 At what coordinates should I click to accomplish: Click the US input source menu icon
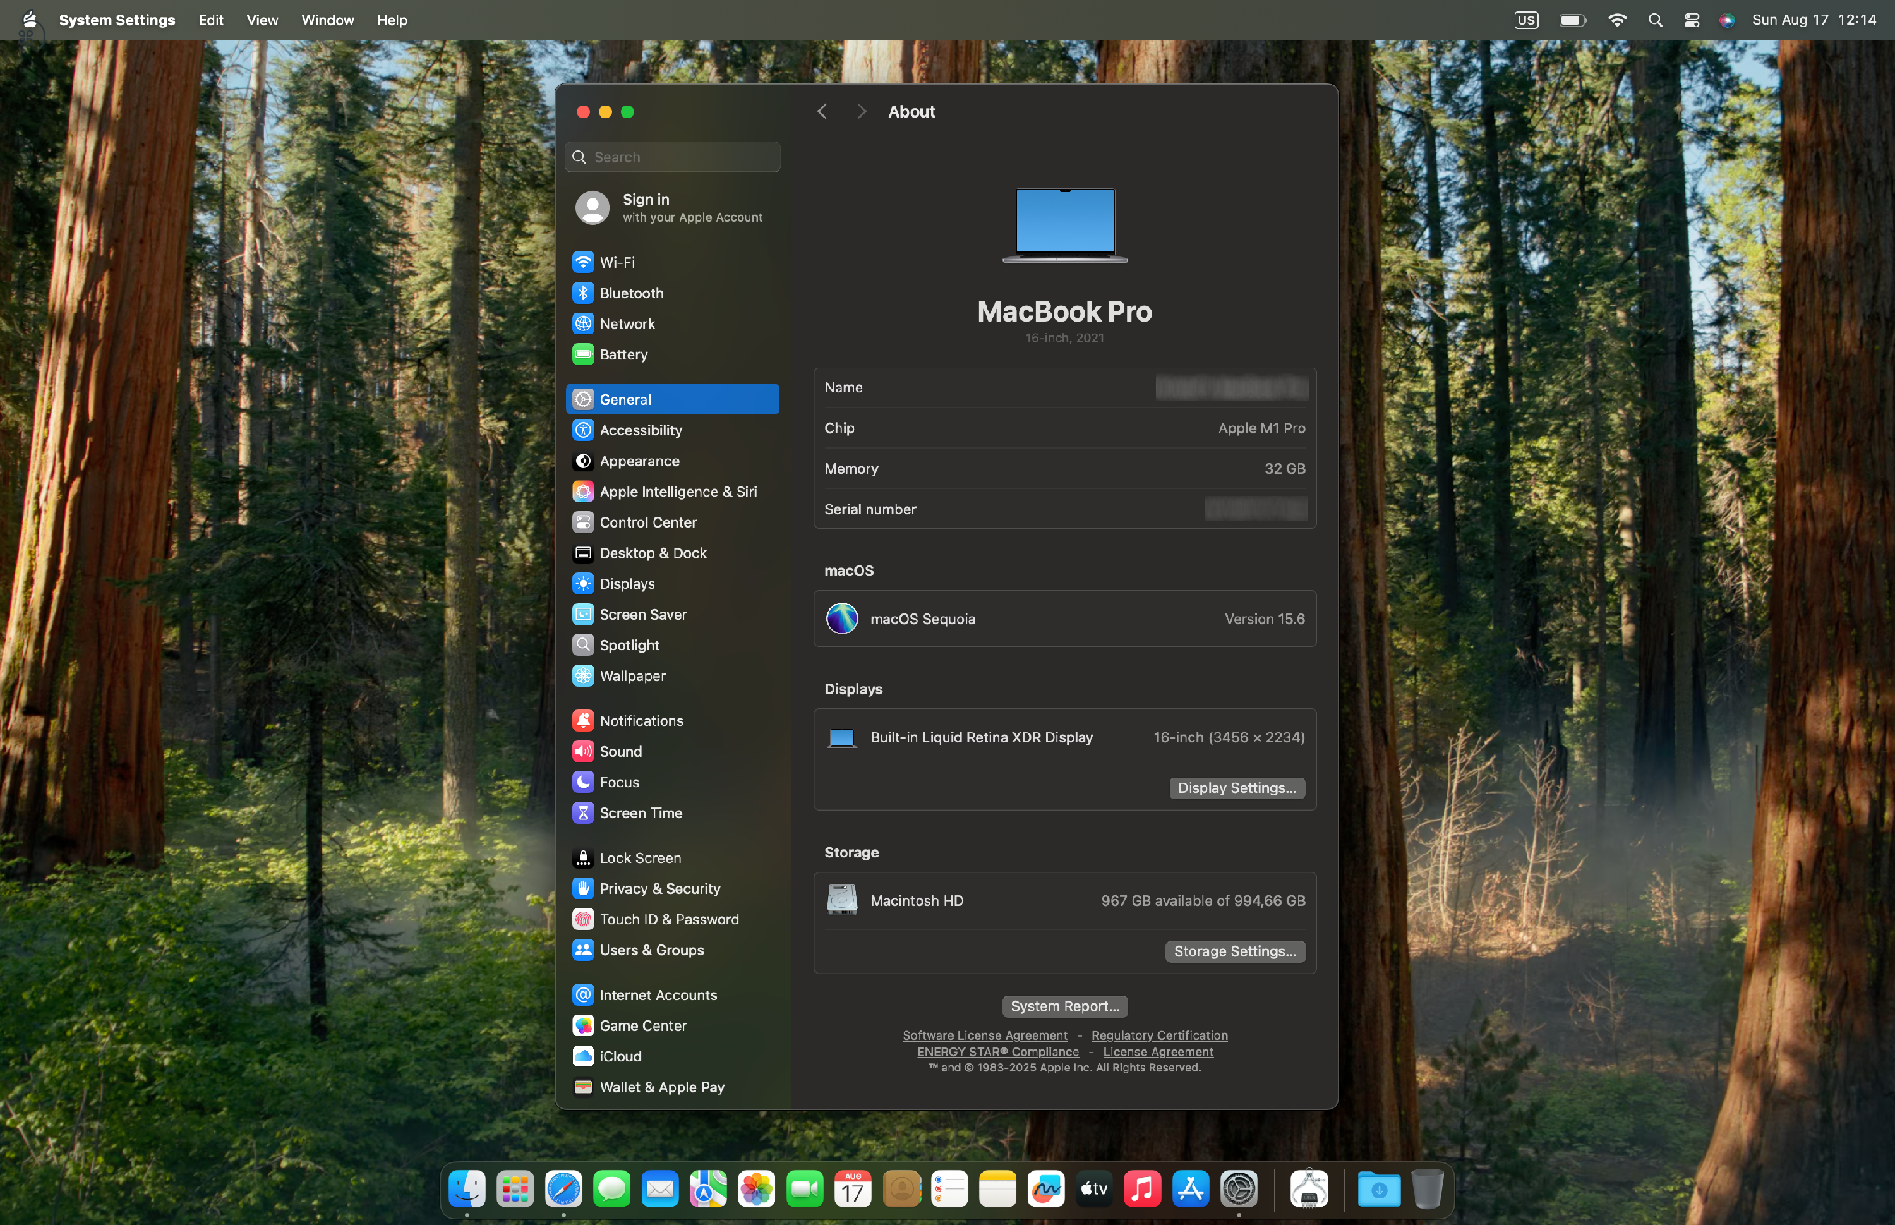(x=1526, y=20)
